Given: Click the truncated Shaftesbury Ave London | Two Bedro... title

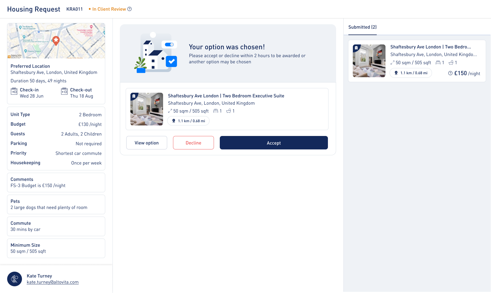Looking at the screenshot, I should pos(431,47).
